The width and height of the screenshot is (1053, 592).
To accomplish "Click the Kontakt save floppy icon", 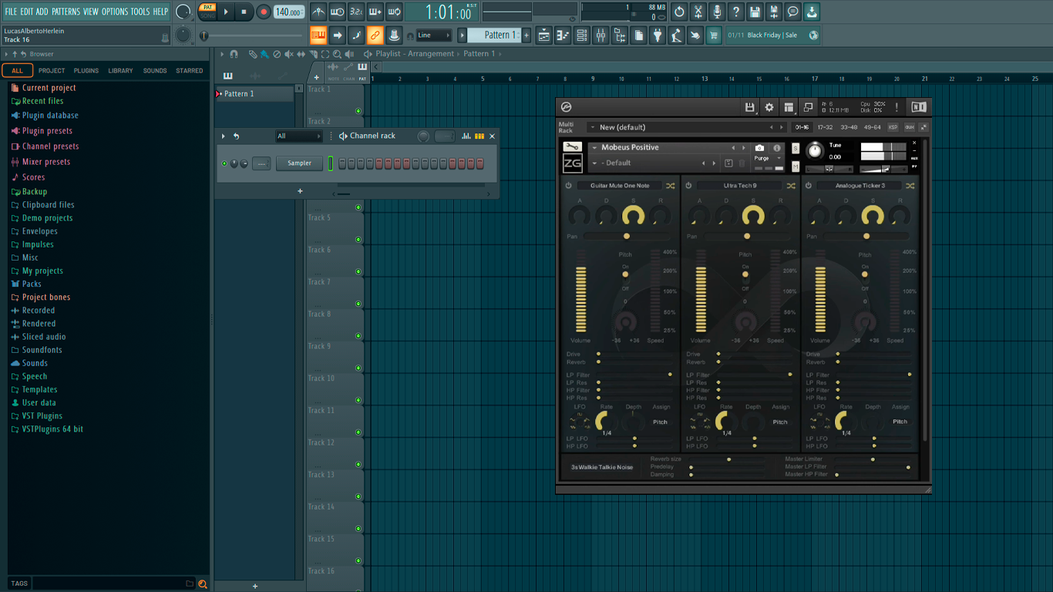I will [x=749, y=107].
